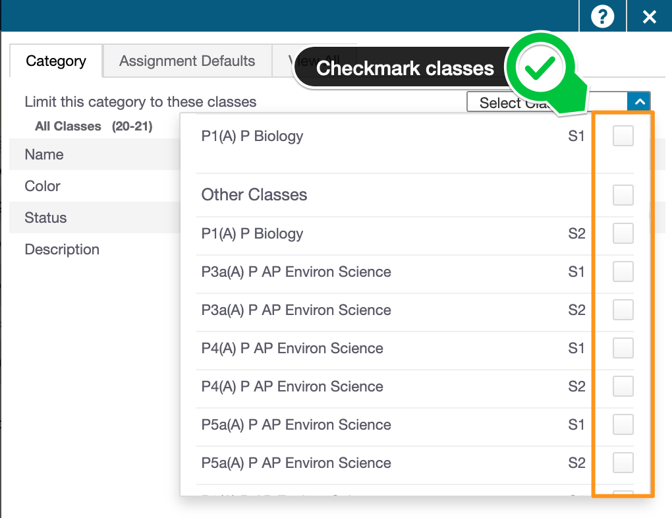The height and width of the screenshot is (518, 672).
Task: Tick the P3a(A) P AP Environ Science S2 checkbox
Action: (623, 310)
